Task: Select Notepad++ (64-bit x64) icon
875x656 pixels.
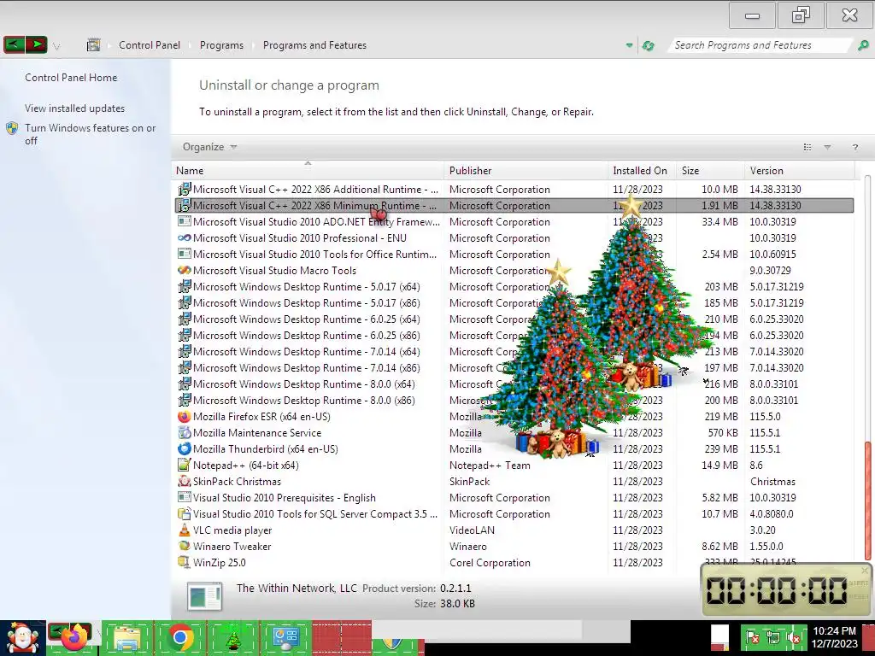Action: click(185, 465)
